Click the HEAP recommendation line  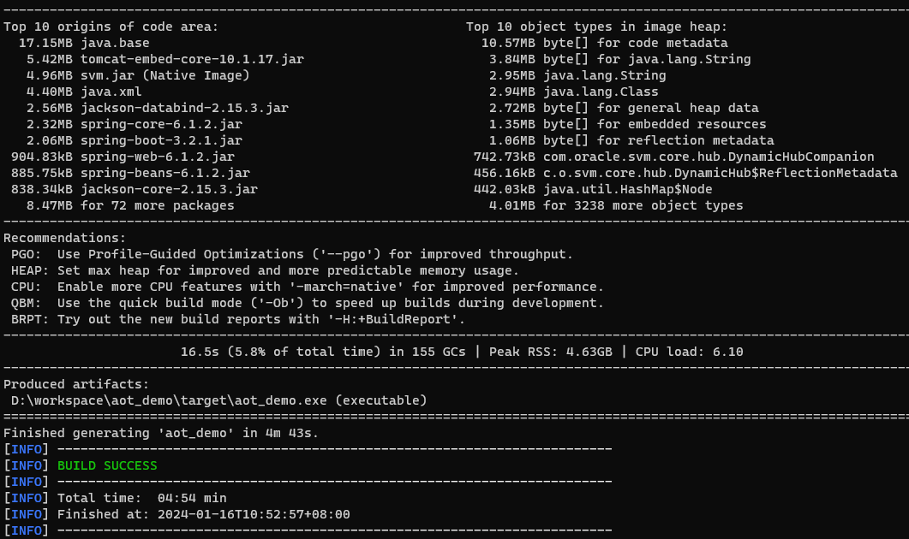[x=265, y=270]
